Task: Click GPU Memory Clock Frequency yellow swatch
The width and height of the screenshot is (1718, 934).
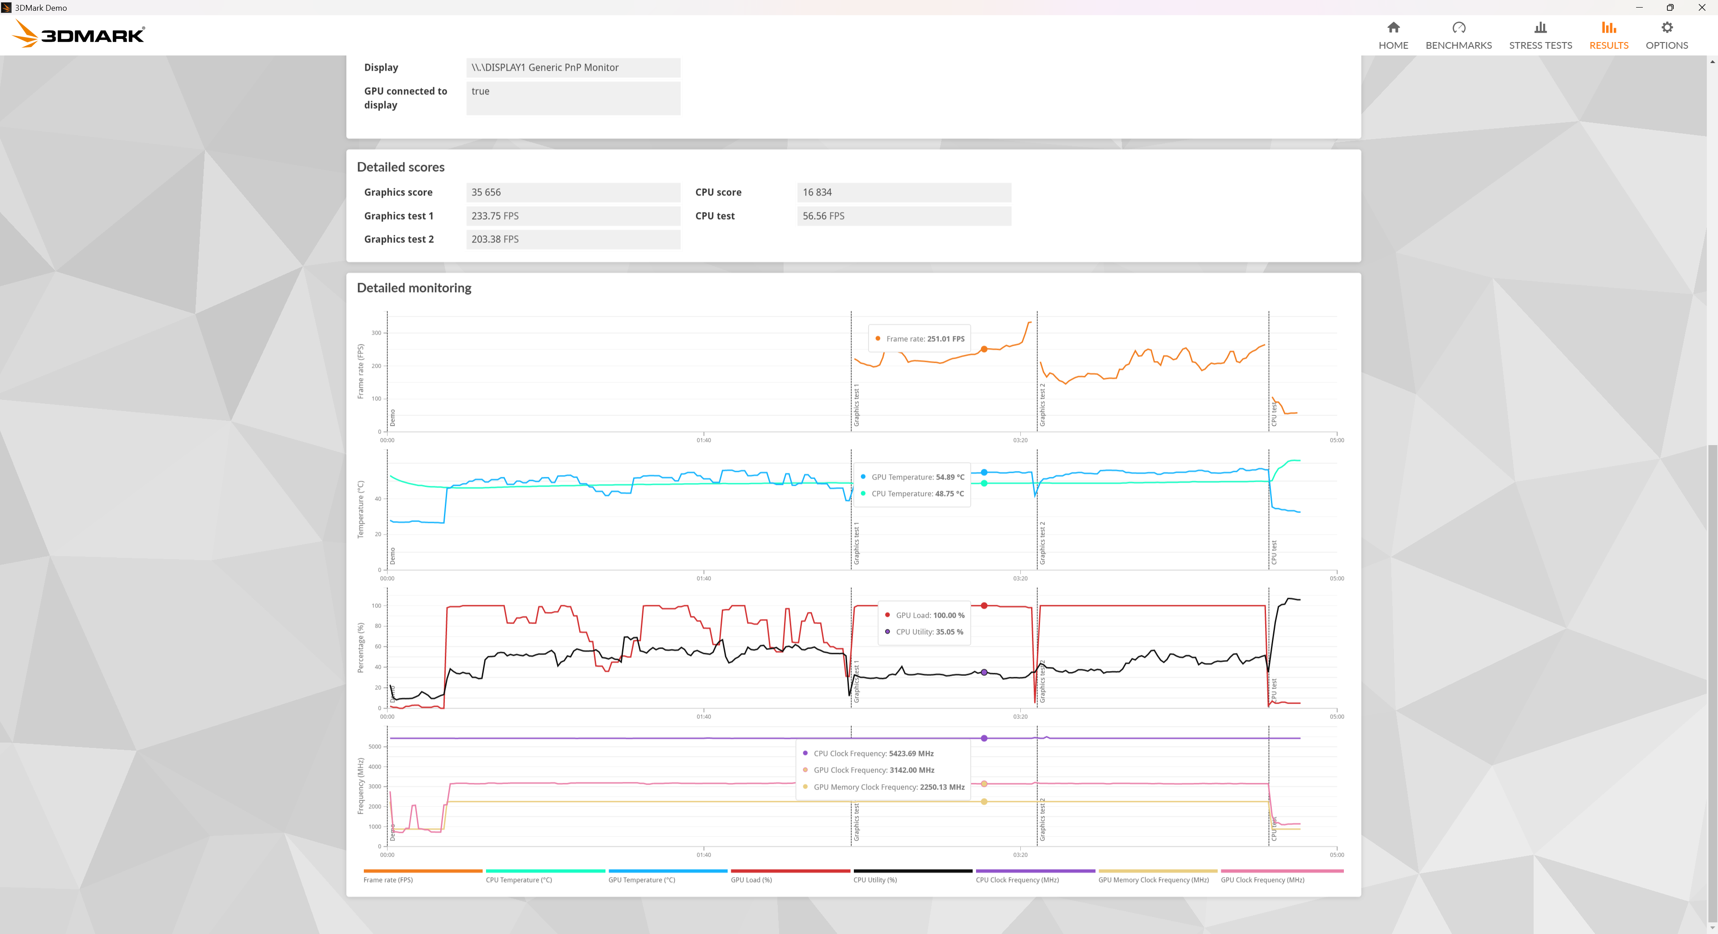Action: tap(1158, 870)
